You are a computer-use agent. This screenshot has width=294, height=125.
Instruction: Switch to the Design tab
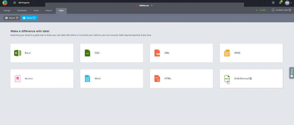click(x=7, y=10)
